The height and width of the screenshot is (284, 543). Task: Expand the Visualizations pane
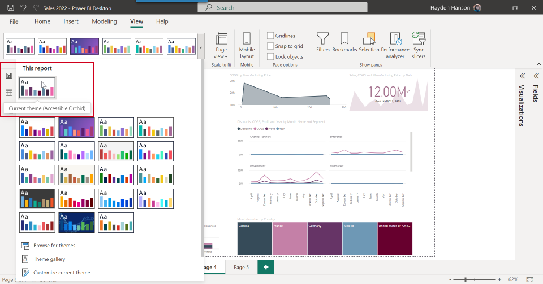click(x=522, y=76)
